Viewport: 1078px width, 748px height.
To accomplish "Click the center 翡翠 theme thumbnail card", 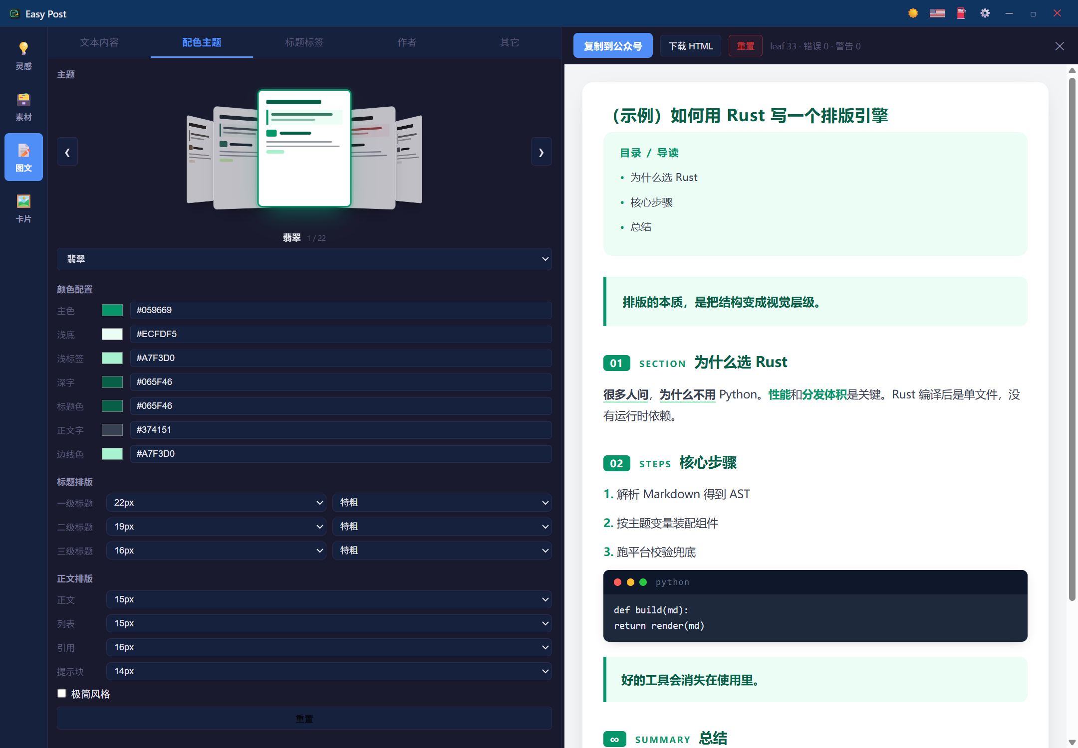I will point(304,148).
